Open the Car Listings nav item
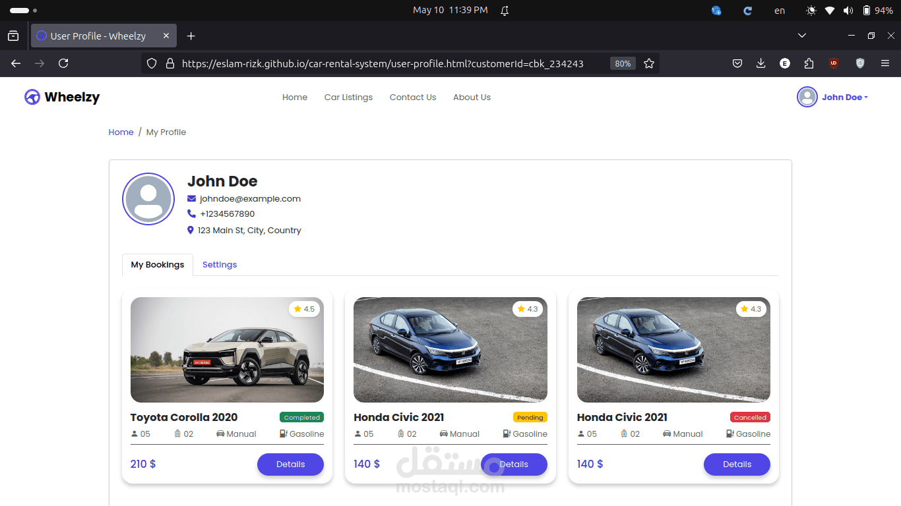This screenshot has height=506, width=901. 348,98
